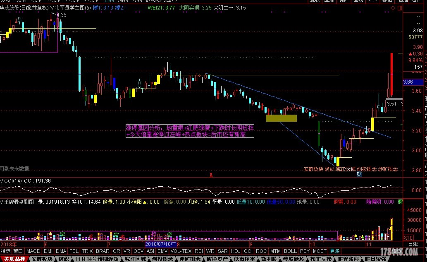
Task: Open the 11月14号预期连板 tab
Action: pyautogui.click(x=97, y=259)
